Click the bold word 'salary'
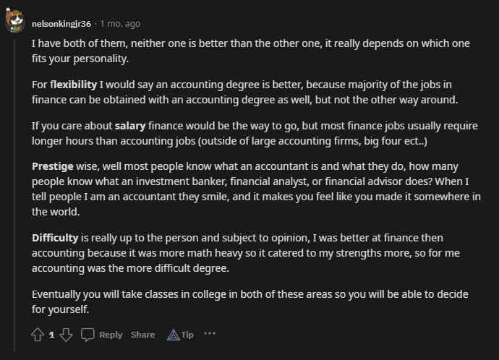The height and width of the screenshot is (360, 499). [x=130, y=126]
